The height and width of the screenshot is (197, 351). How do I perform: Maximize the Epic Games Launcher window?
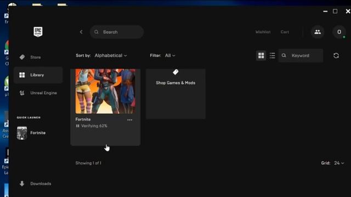(x=335, y=11)
